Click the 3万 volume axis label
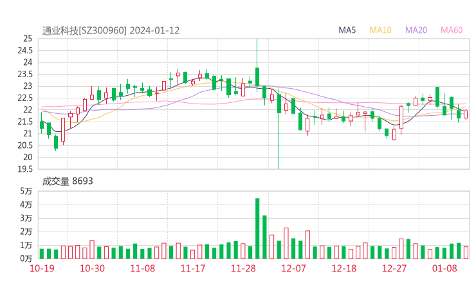The image size is (476, 283). [x=26, y=218]
